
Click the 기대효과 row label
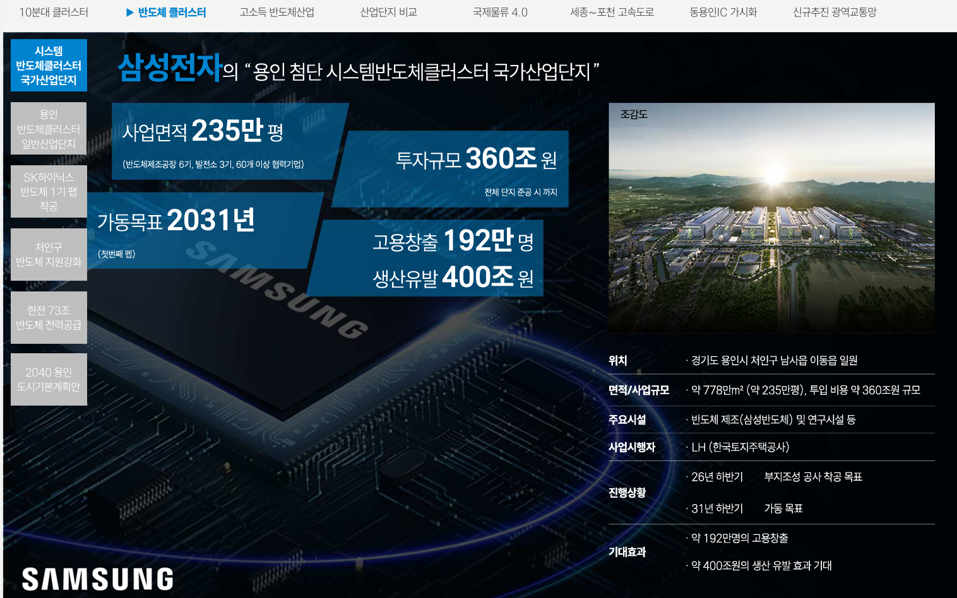click(x=627, y=552)
